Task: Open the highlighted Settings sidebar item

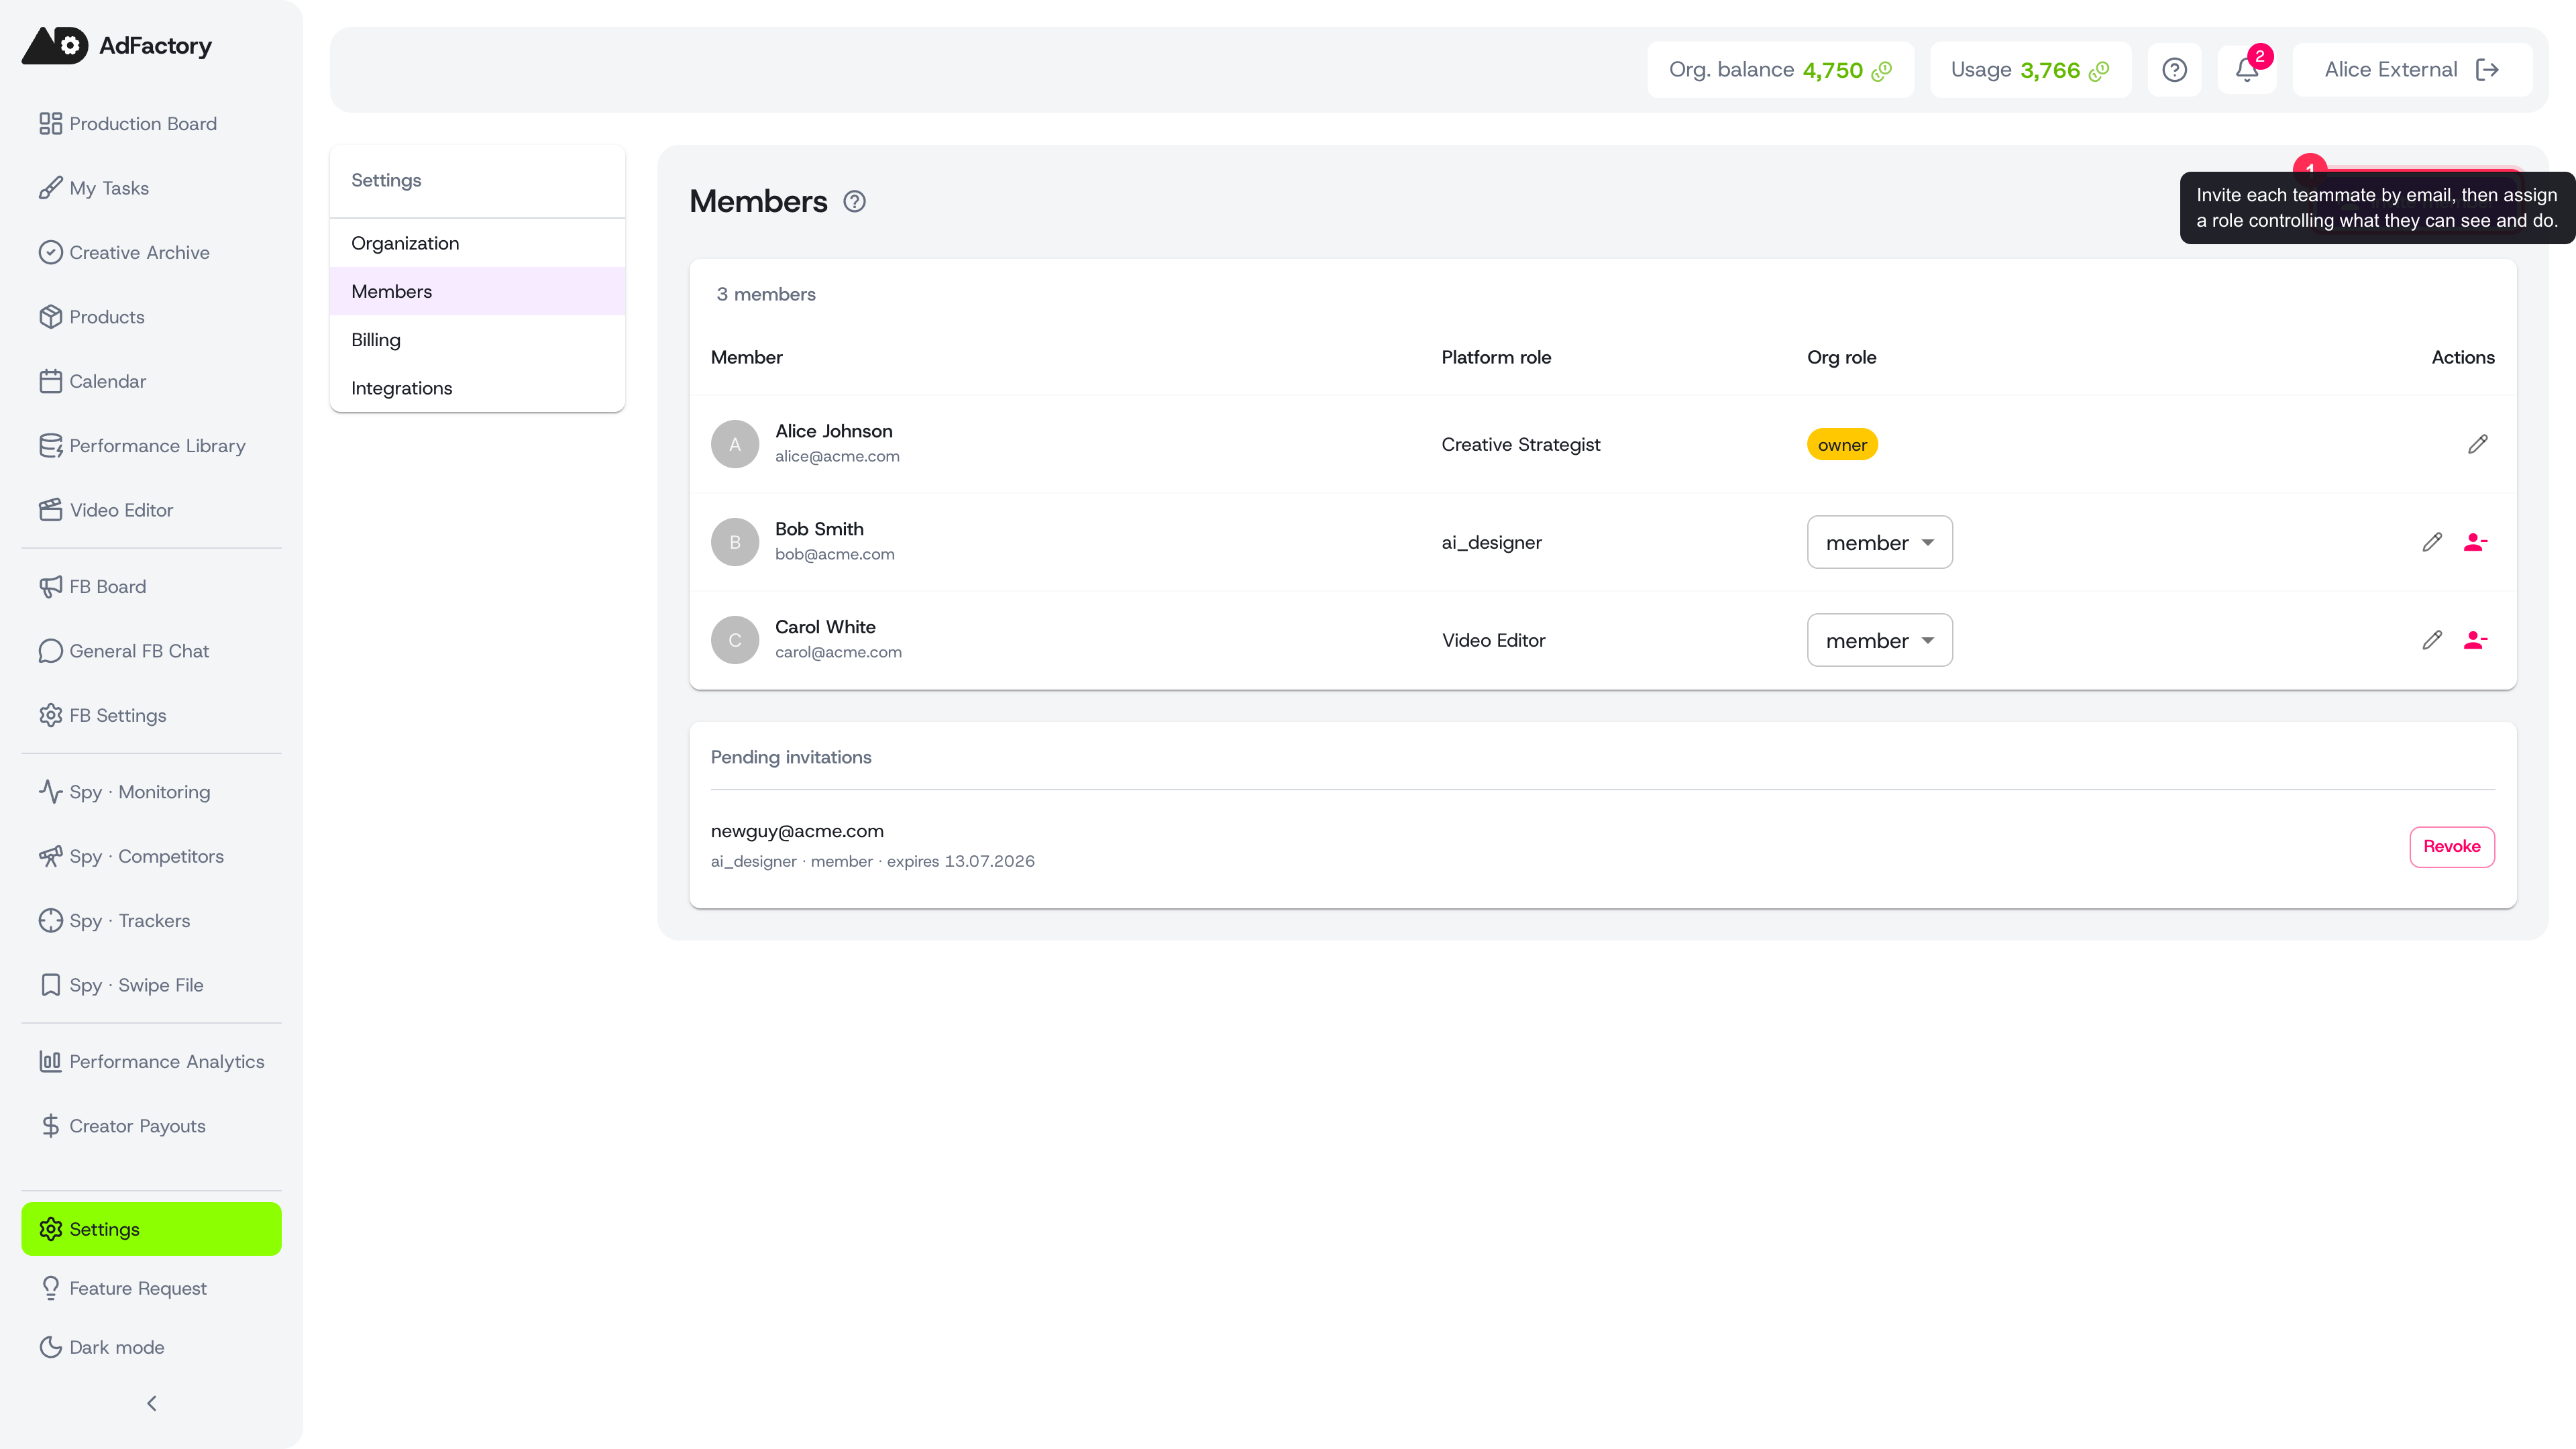Action: pyautogui.click(x=151, y=1229)
